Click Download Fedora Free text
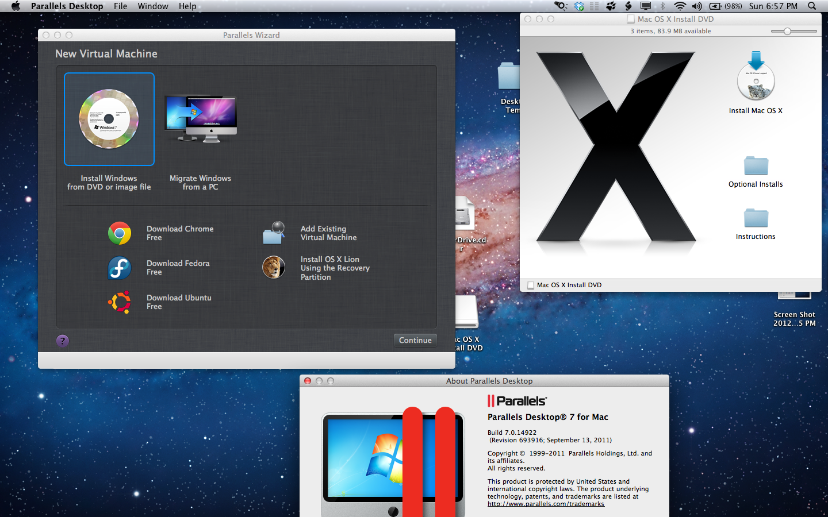The height and width of the screenshot is (517, 828). tap(178, 267)
